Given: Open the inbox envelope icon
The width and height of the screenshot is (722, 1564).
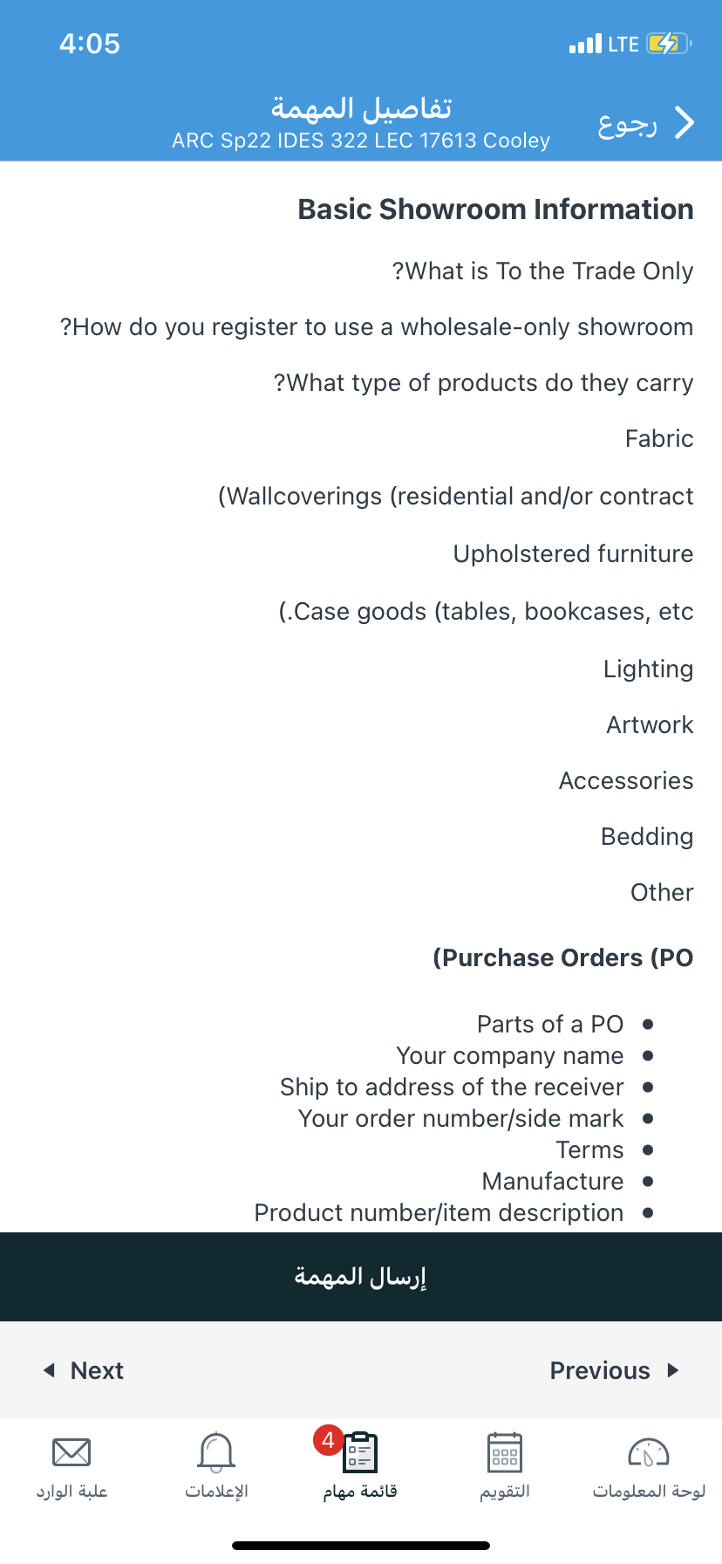Looking at the screenshot, I should (72, 1452).
